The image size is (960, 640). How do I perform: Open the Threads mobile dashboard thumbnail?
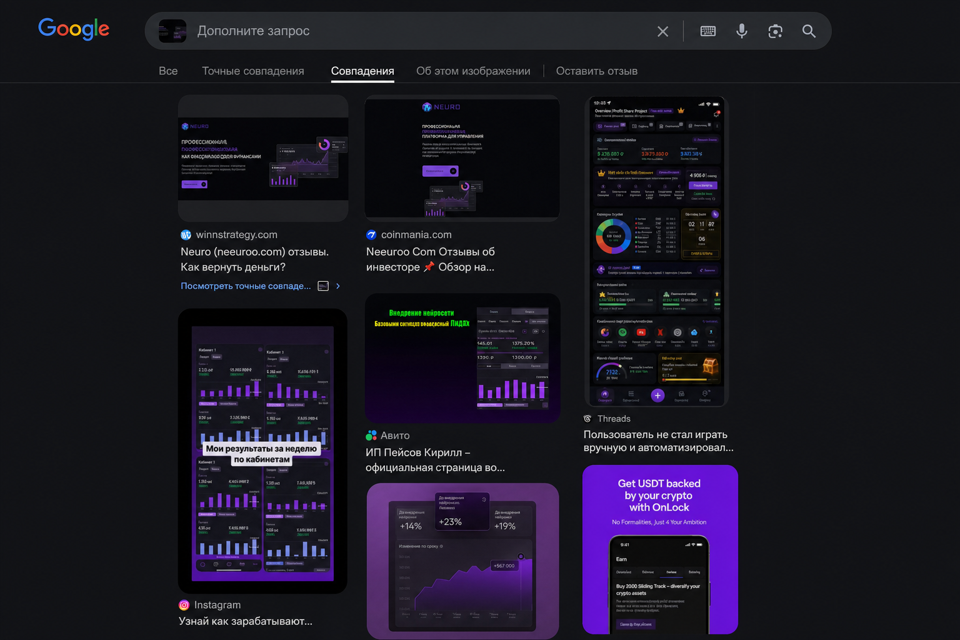coord(656,251)
